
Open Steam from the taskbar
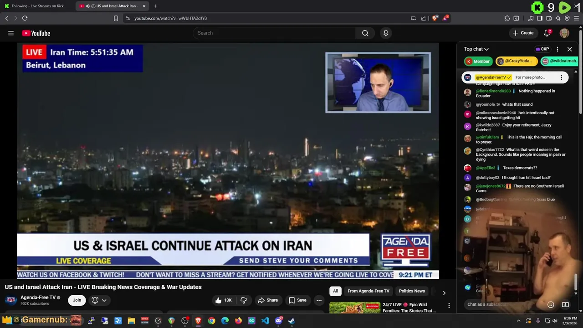291,321
